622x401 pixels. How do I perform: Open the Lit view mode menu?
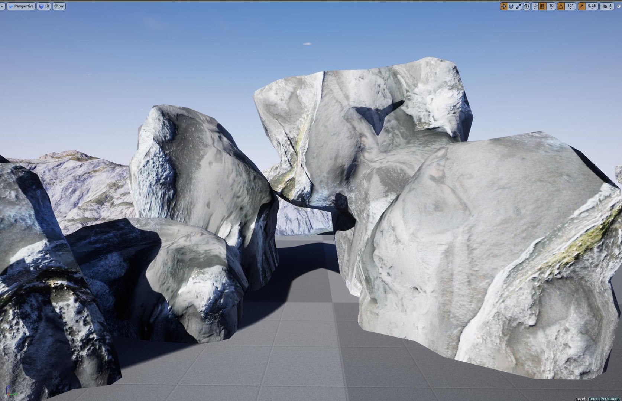click(44, 6)
